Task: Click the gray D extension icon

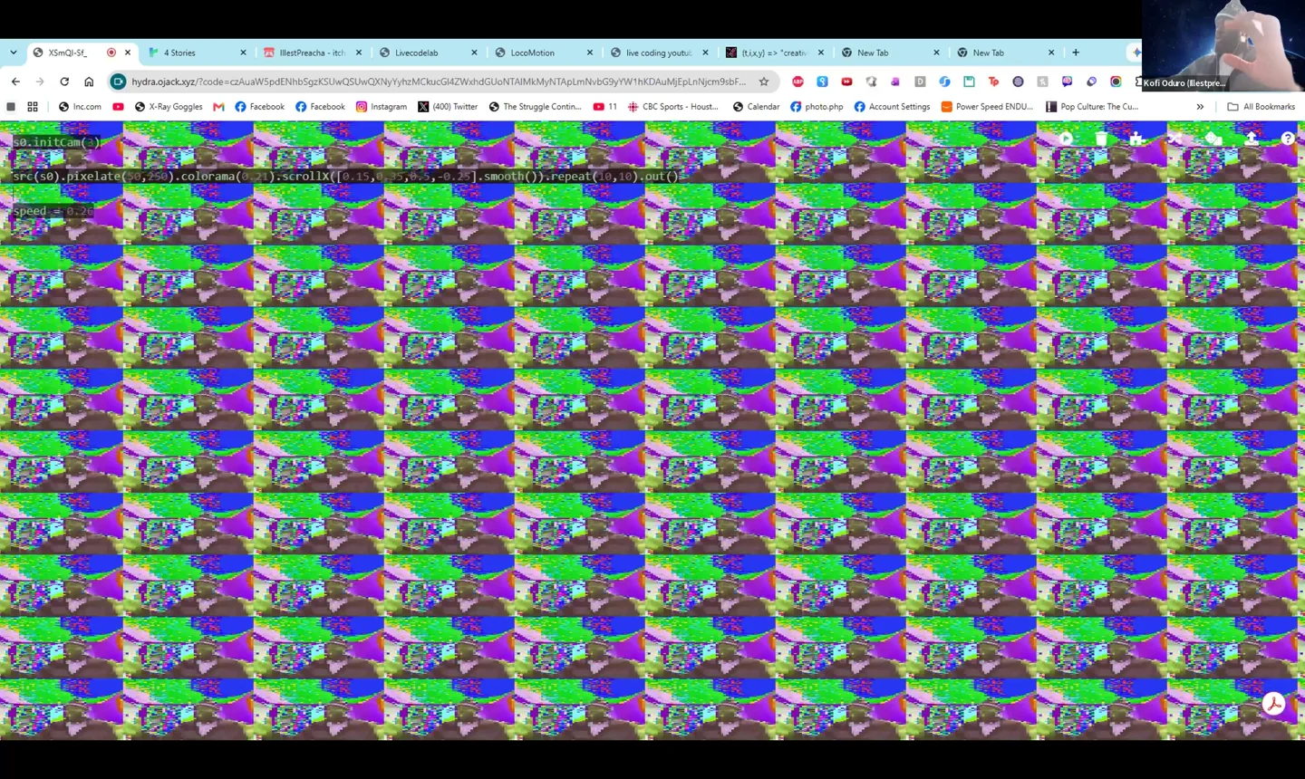Action: pyautogui.click(x=920, y=82)
